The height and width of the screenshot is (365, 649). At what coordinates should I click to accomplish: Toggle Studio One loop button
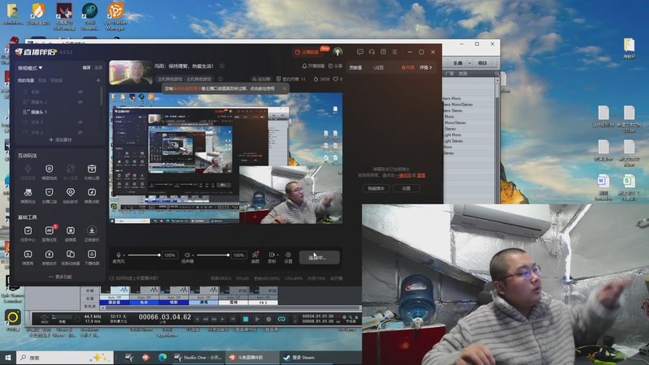282,319
